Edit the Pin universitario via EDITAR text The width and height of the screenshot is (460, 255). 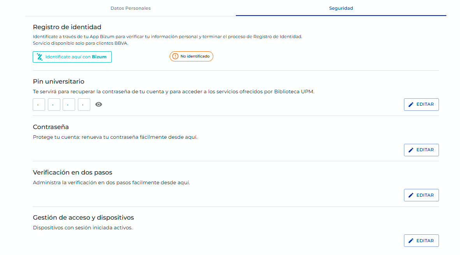pyautogui.click(x=425, y=105)
